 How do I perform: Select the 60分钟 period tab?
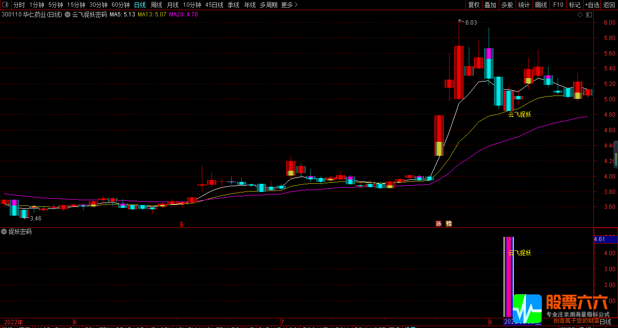120,5
